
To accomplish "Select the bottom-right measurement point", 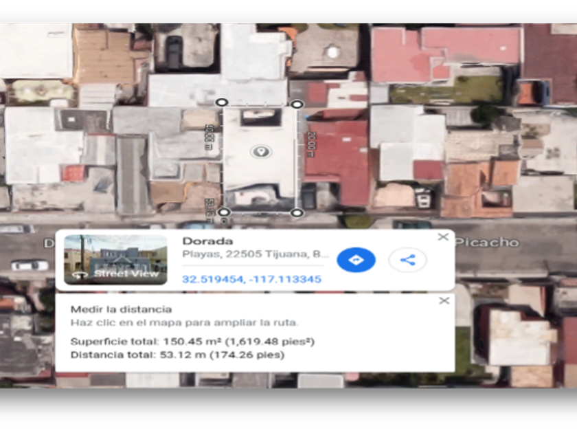I will pos(297,212).
